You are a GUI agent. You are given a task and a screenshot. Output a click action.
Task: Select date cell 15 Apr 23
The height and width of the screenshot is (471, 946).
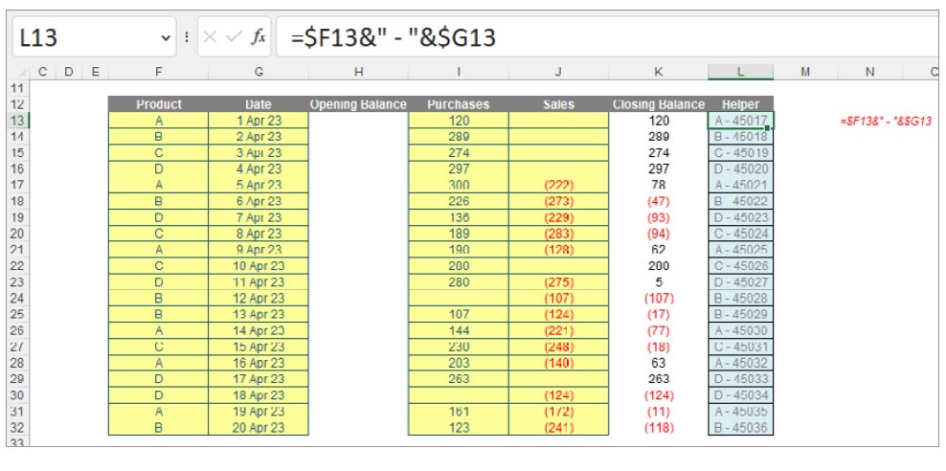point(259,347)
